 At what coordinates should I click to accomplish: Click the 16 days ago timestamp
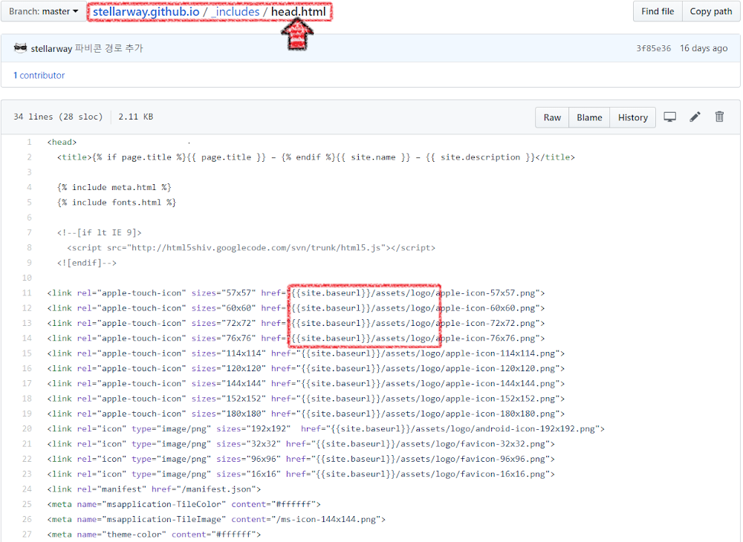point(704,48)
